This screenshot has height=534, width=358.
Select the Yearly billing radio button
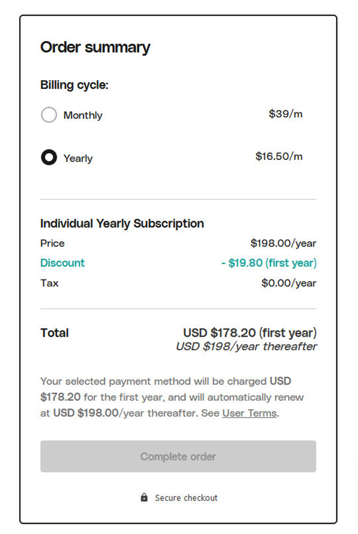(x=49, y=158)
